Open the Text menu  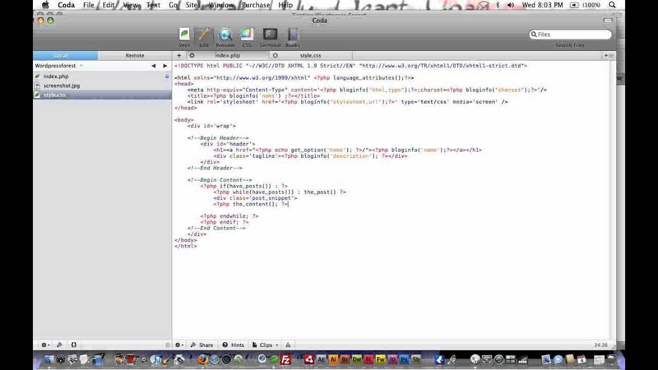pyautogui.click(x=153, y=5)
